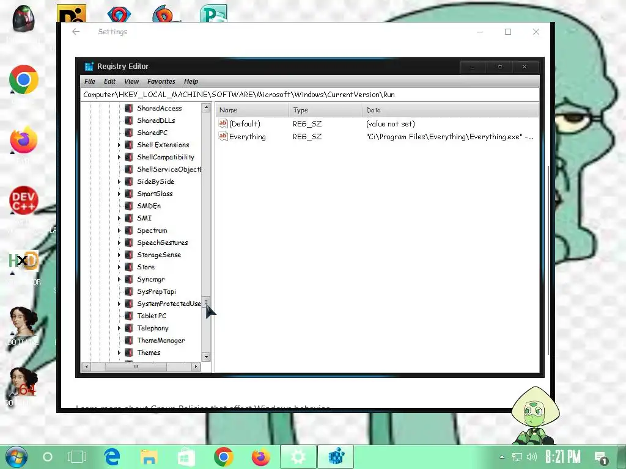Expand the Syncmgr key
This screenshot has height=469, width=626.
tap(119, 279)
